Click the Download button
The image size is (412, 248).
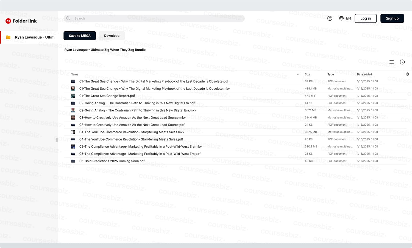click(112, 36)
